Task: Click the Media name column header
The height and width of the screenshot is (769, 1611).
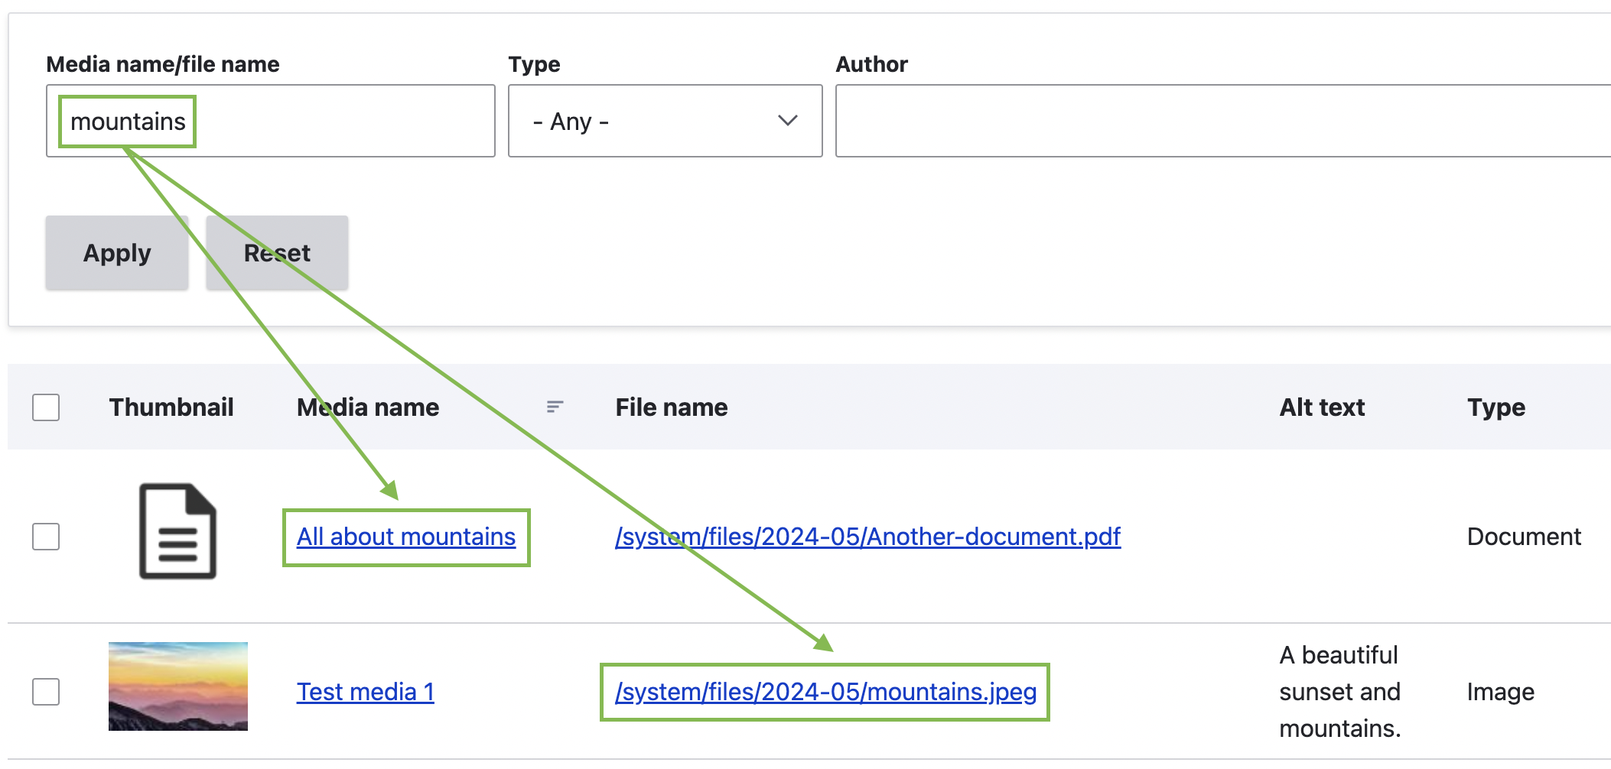Action: (x=367, y=407)
